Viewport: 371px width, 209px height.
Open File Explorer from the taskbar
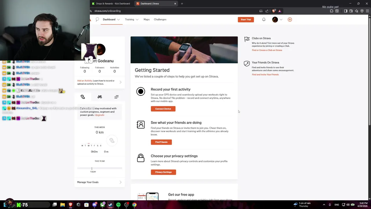(x=63, y=205)
